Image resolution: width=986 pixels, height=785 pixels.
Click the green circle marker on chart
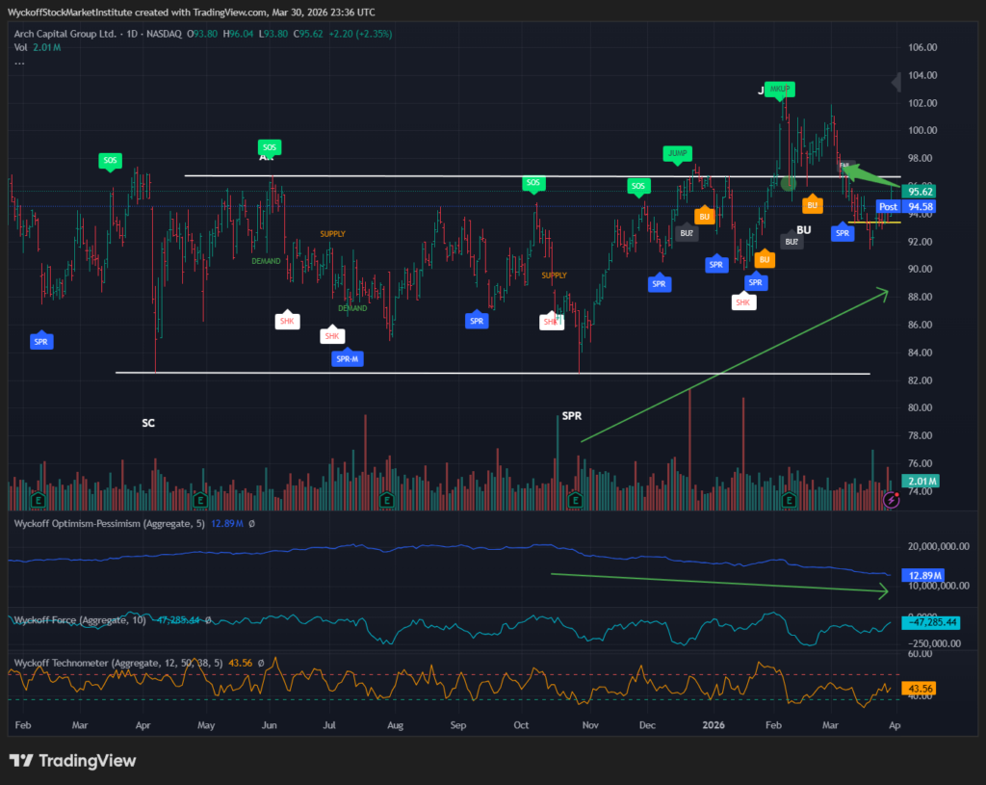point(791,183)
